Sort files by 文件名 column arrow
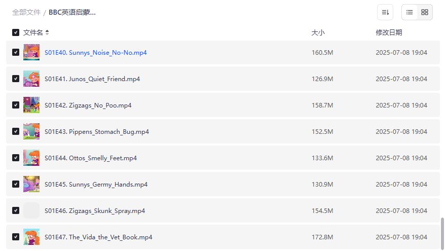 pyautogui.click(x=47, y=32)
